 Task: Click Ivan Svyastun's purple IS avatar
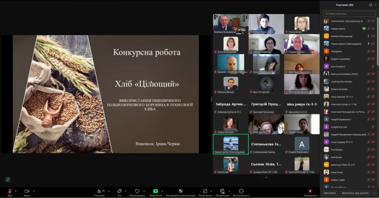(x=326, y=66)
